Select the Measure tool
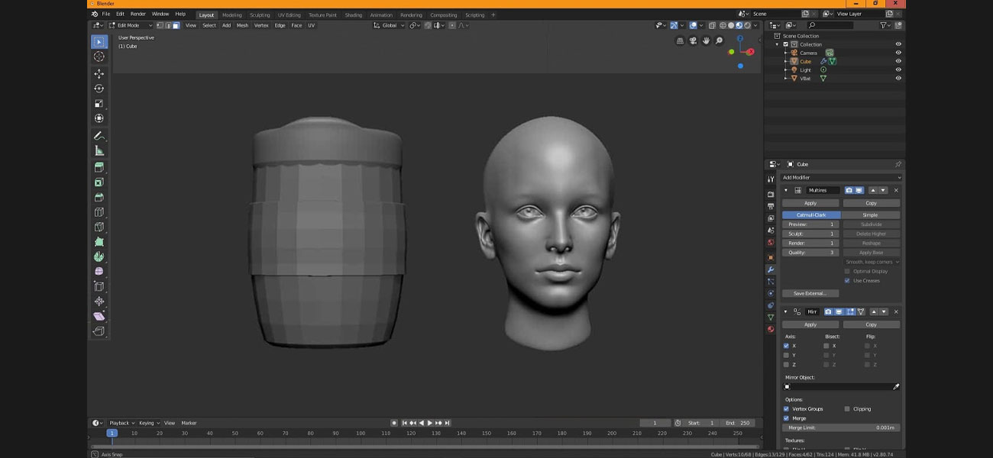Viewport: 993px width, 458px height. [x=99, y=150]
